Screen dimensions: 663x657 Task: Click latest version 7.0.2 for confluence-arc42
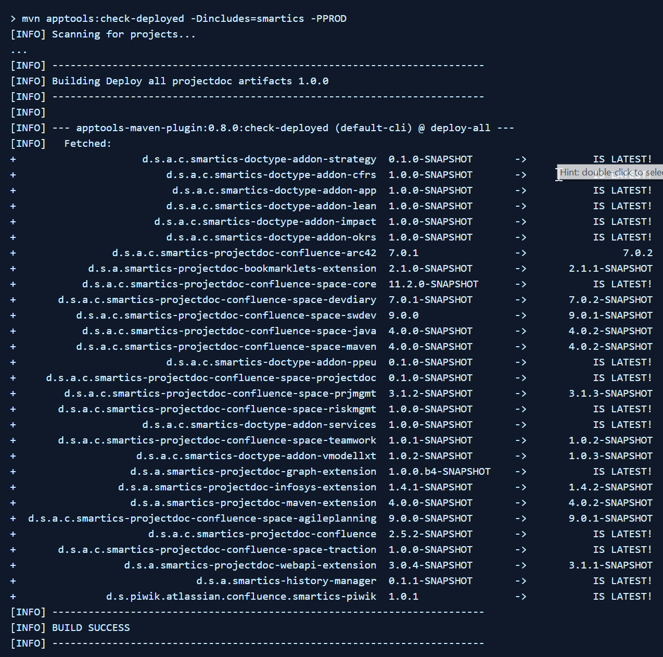pos(637,253)
